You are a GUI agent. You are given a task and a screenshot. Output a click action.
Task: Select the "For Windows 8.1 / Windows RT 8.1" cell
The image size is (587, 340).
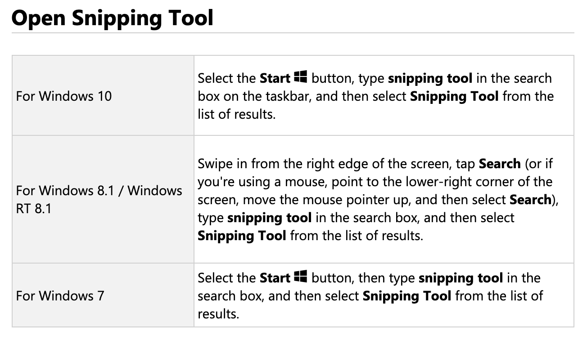tap(99, 199)
